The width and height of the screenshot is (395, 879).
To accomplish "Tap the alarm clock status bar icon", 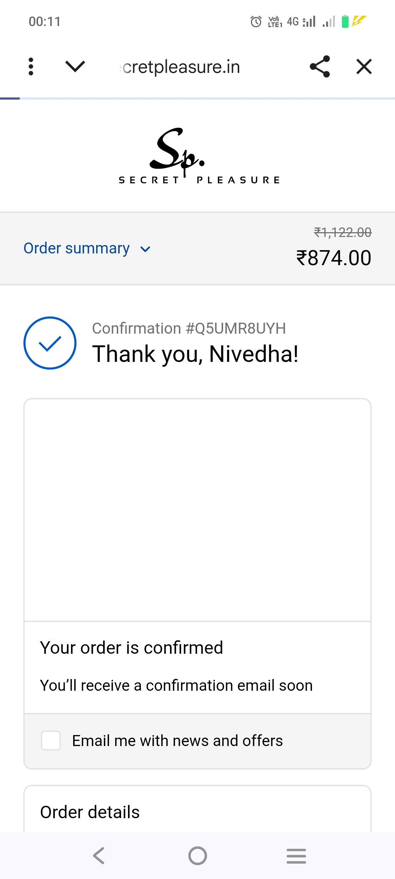I will [256, 22].
